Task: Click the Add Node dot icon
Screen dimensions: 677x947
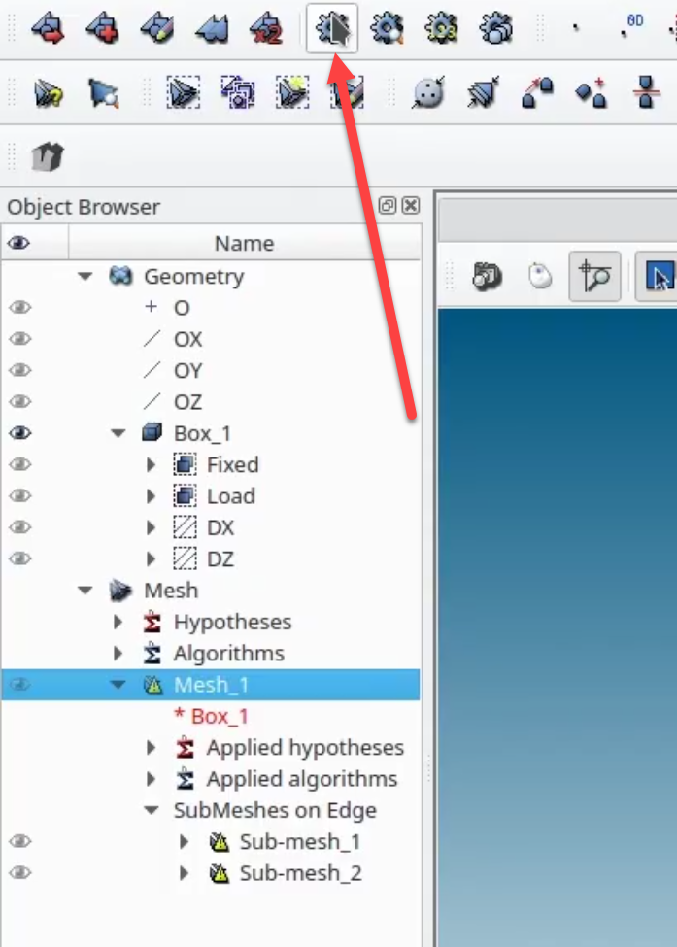Action: pyautogui.click(x=576, y=27)
